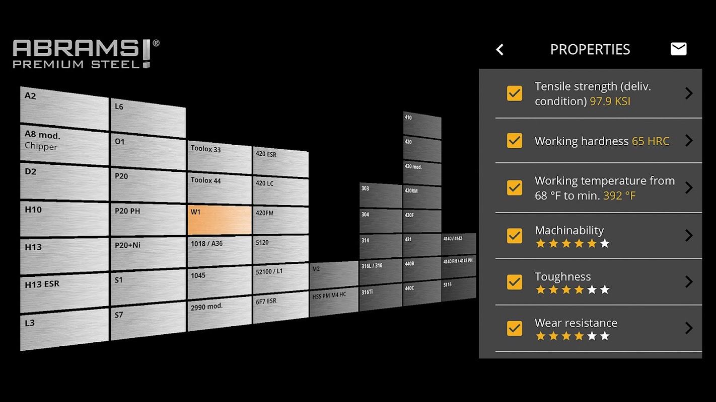
Task: Pick the 440B steel tile
Action: click(422, 270)
